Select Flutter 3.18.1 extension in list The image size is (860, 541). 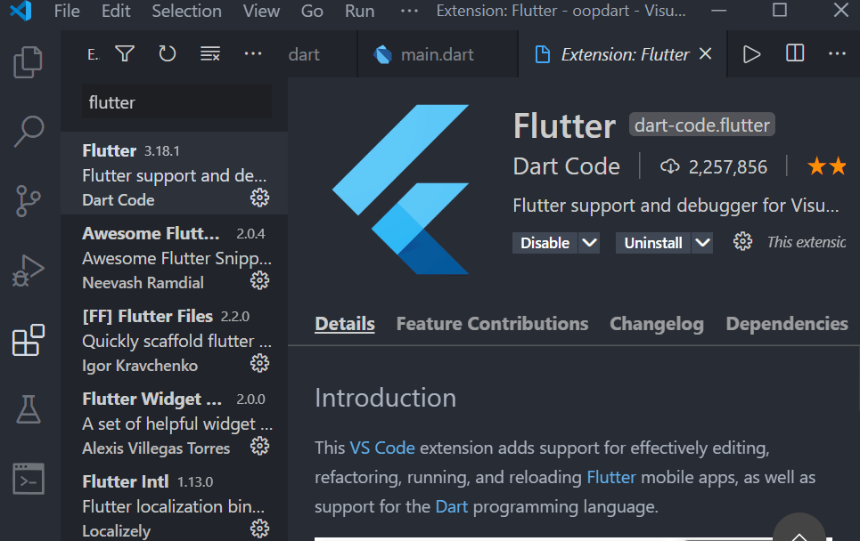click(x=175, y=173)
